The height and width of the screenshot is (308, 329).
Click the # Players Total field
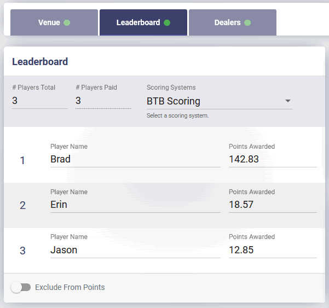40,101
